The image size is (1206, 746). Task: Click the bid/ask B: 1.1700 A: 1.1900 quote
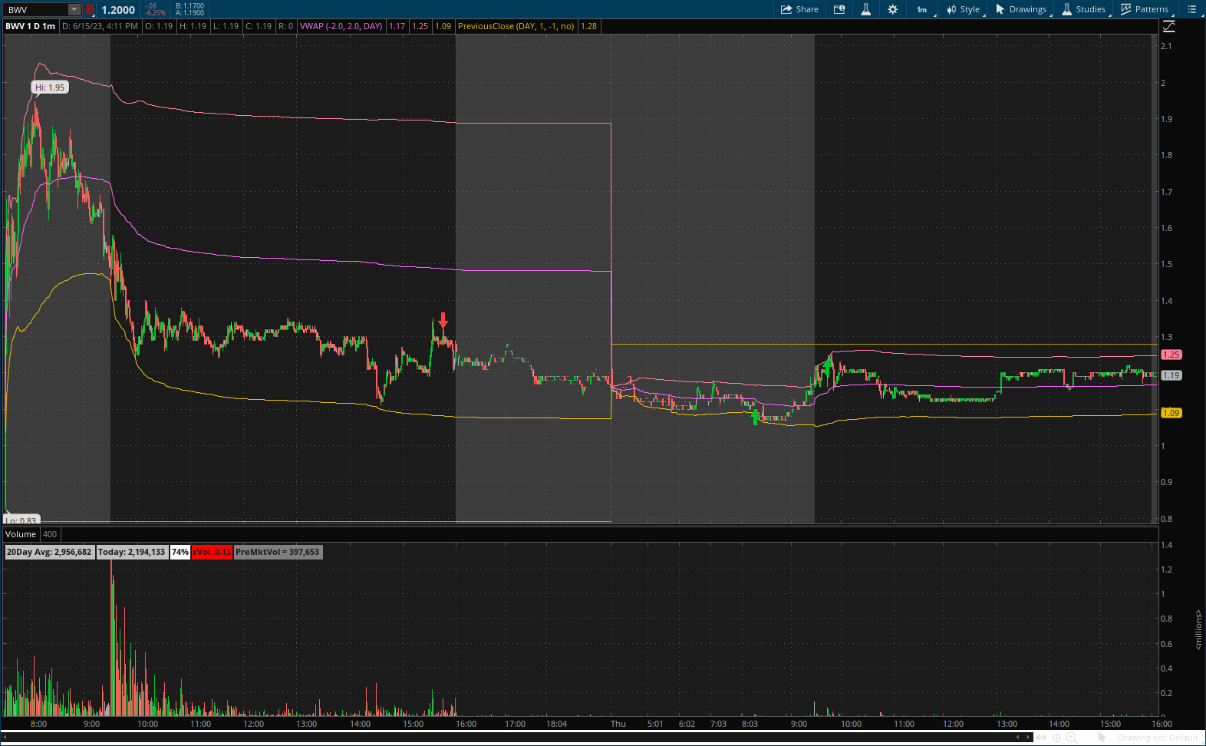pyautogui.click(x=190, y=9)
